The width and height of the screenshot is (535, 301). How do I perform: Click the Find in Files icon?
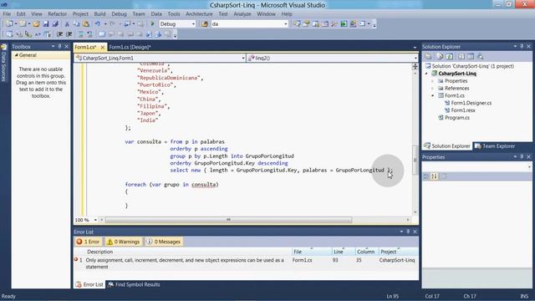point(204,24)
